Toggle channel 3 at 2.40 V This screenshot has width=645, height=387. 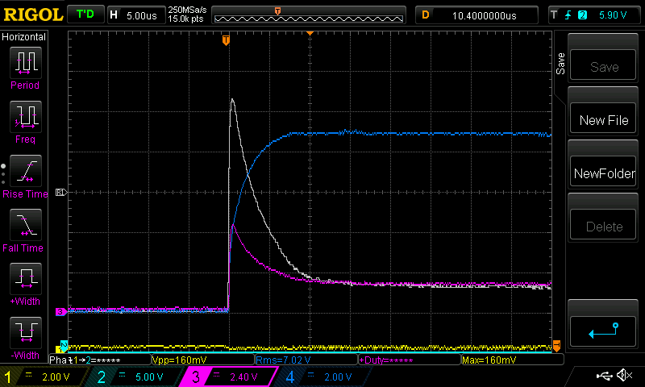click(231, 377)
